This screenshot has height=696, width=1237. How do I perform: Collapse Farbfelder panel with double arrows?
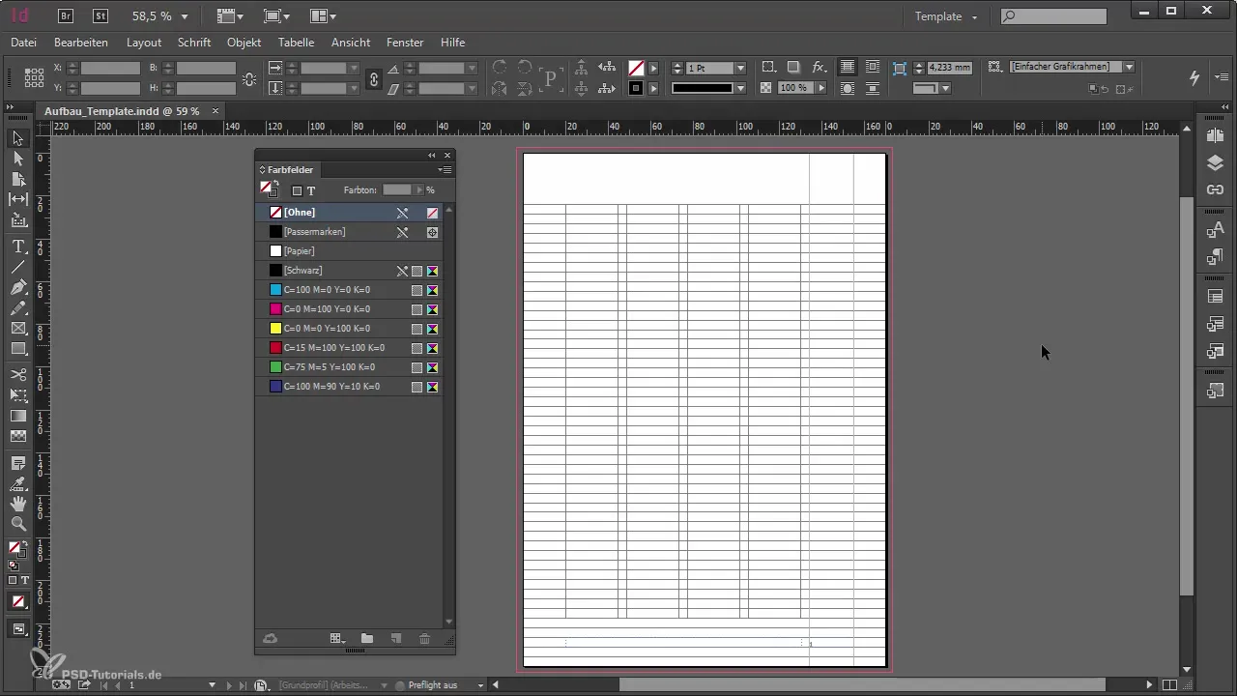[x=432, y=155]
